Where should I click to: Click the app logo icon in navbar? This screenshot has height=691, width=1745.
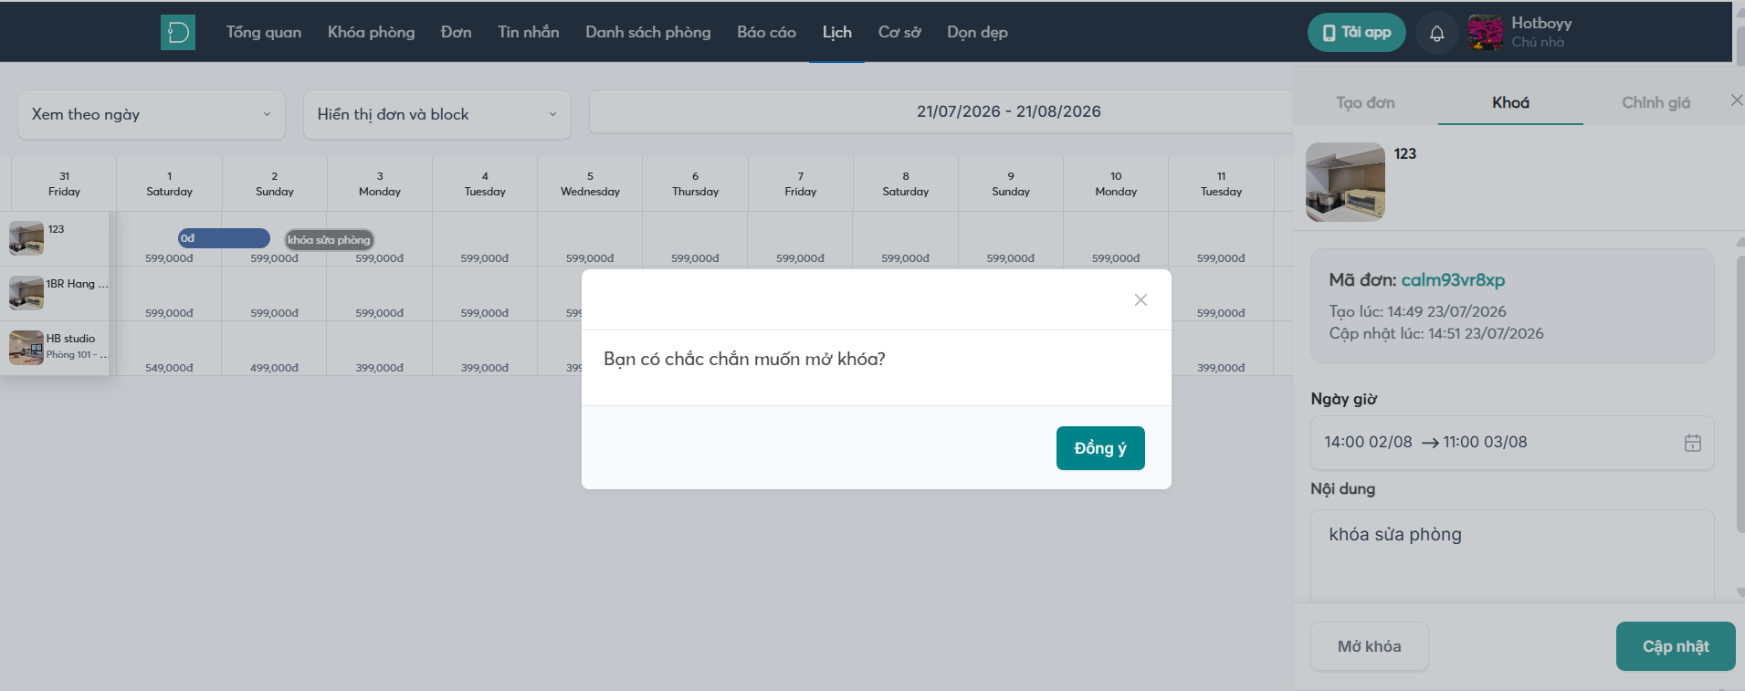[x=178, y=32]
